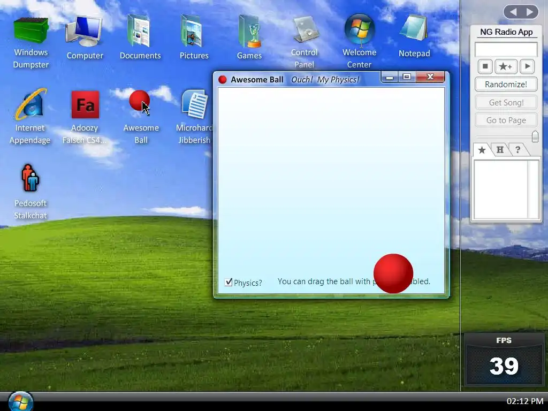The image size is (548, 411).
Task: Click the taskbar clock 02:12 PM
Action: (525, 401)
